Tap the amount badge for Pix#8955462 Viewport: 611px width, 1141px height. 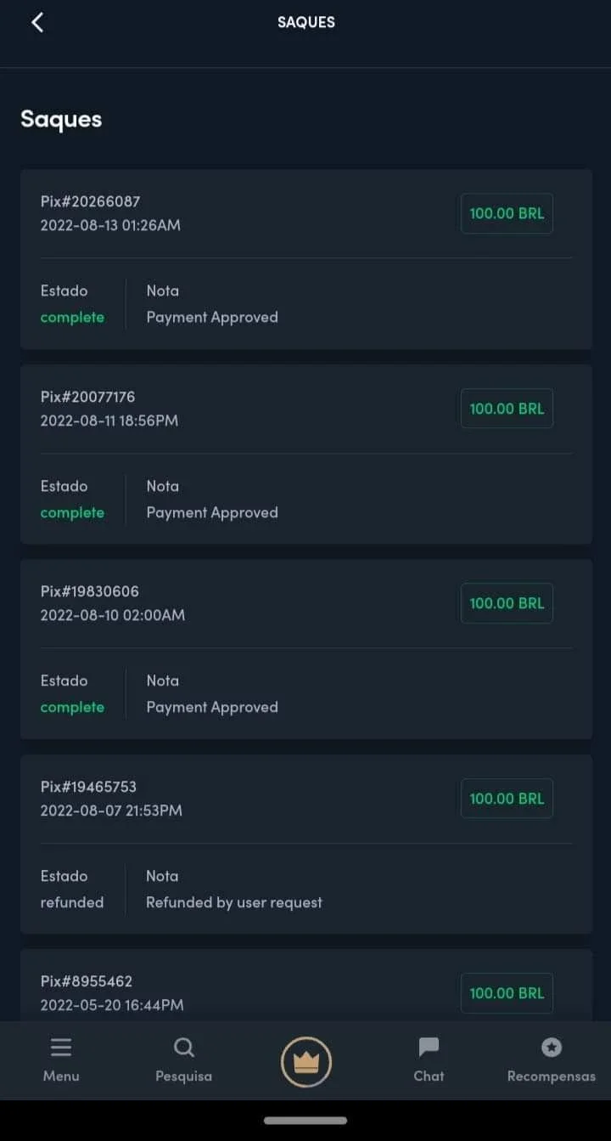pos(507,993)
